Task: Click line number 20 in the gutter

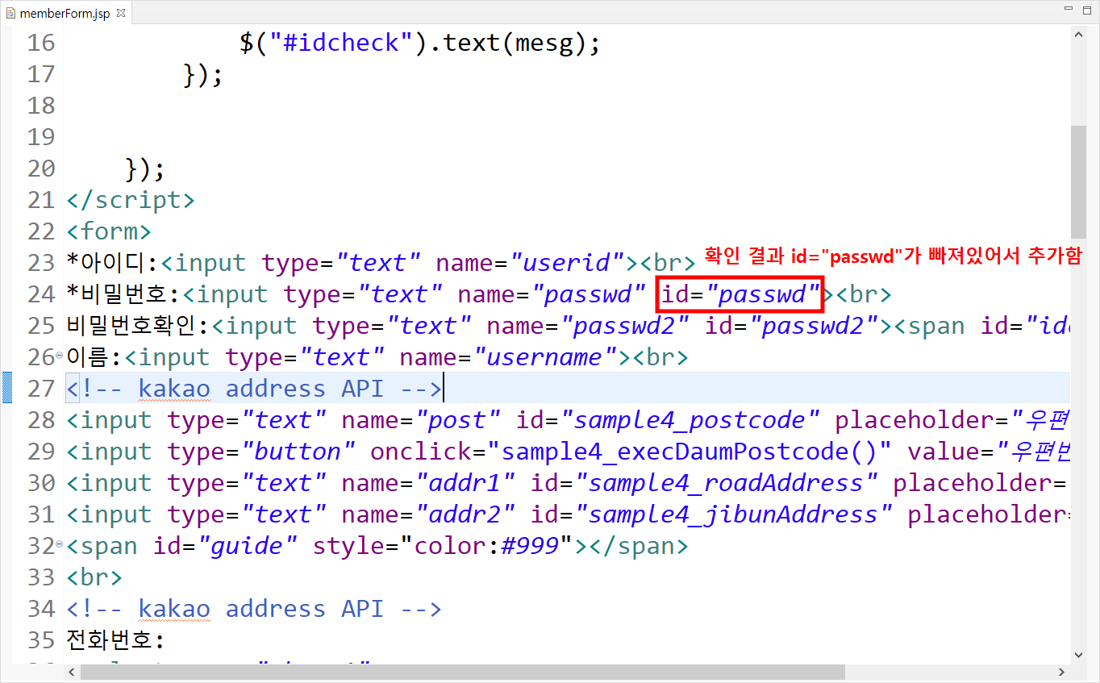Action: click(x=40, y=169)
